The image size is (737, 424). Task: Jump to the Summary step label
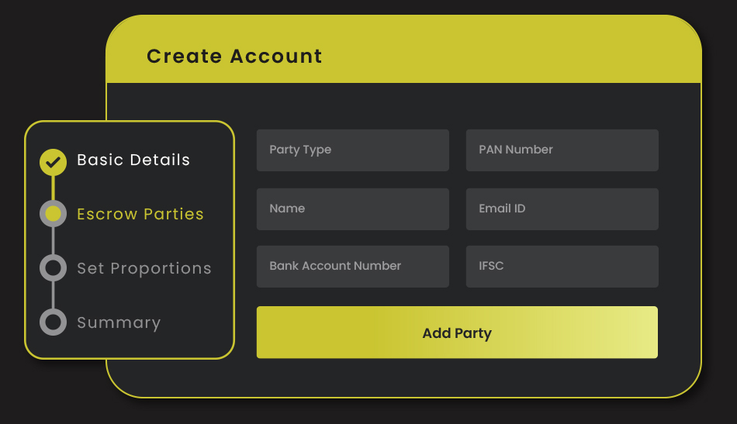click(x=119, y=323)
